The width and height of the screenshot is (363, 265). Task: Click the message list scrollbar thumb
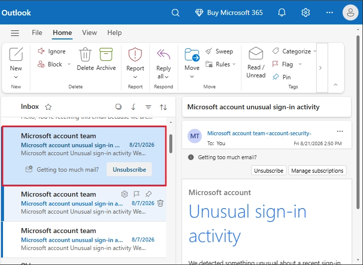tap(171, 144)
